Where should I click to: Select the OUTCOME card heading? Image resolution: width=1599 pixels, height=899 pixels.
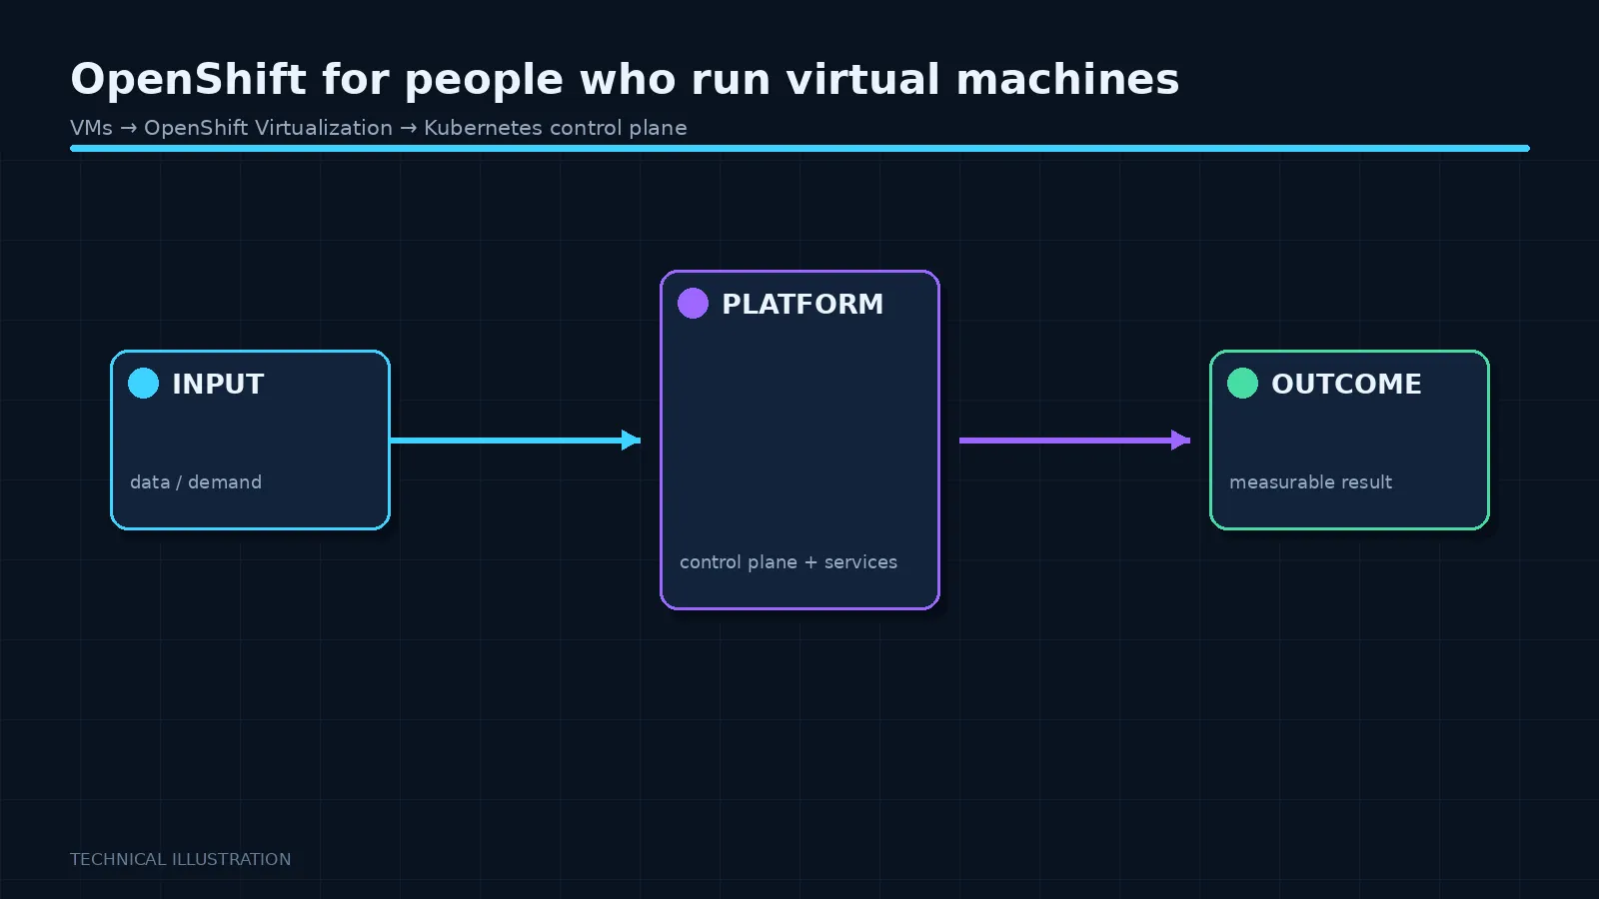coord(1346,384)
